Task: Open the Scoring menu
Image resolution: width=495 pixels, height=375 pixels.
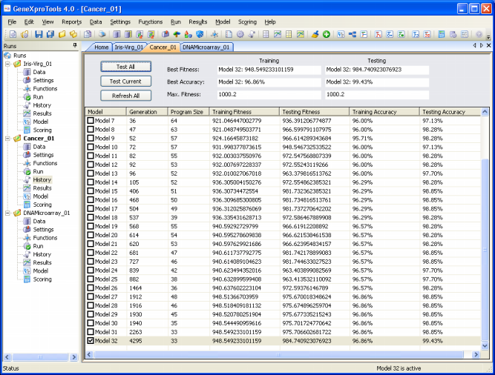Action: coord(247,21)
